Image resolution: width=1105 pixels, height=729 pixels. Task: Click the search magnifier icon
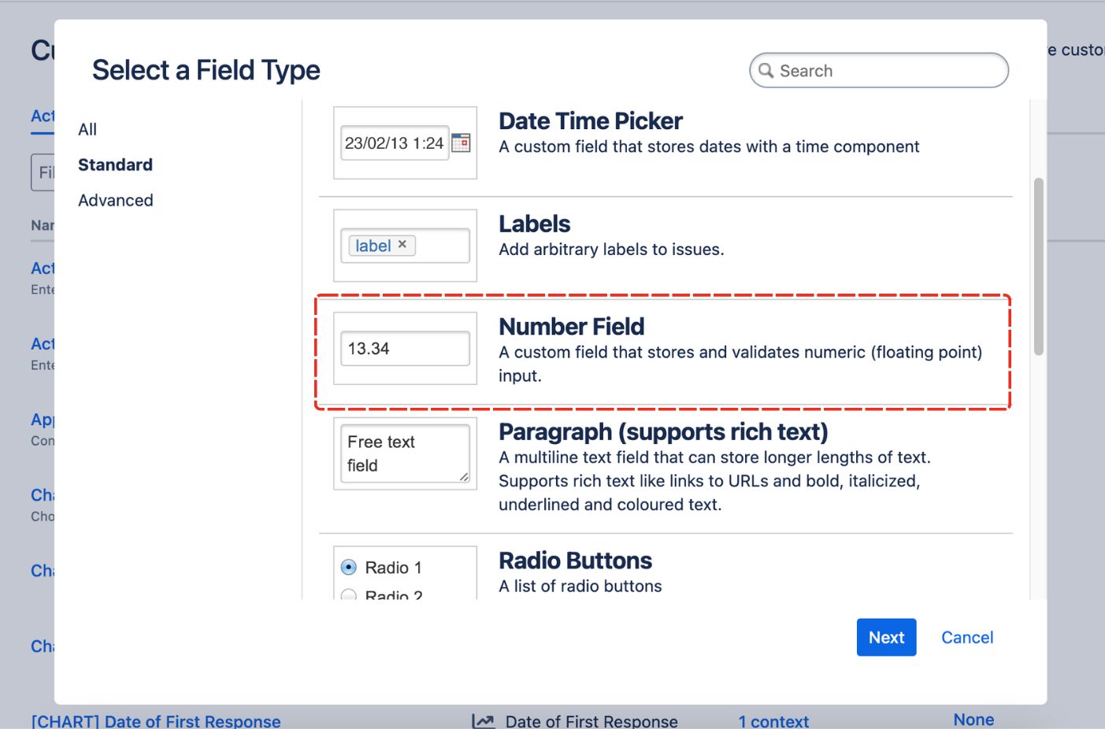pos(766,71)
